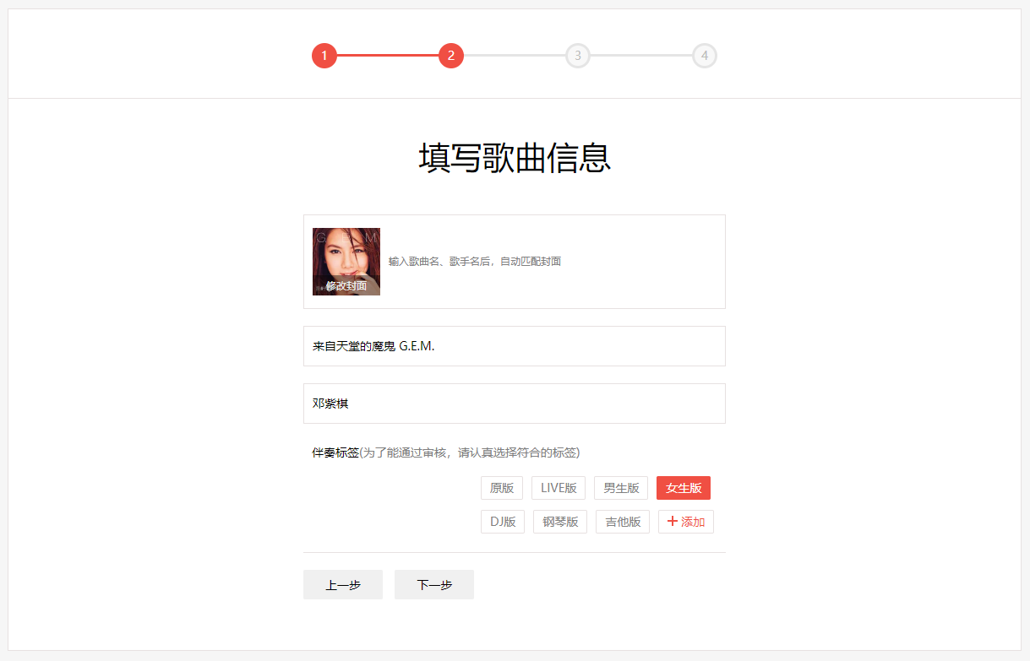The image size is (1030, 661).
Task: Go back using the 上一步 button
Action: [x=342, y=584]
